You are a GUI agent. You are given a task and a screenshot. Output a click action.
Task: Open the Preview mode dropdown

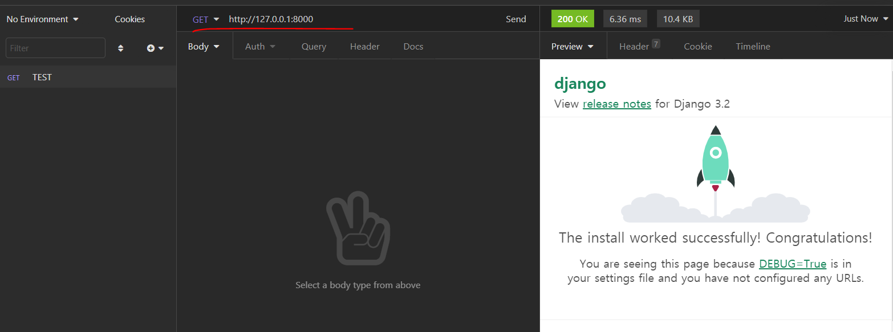573,47
